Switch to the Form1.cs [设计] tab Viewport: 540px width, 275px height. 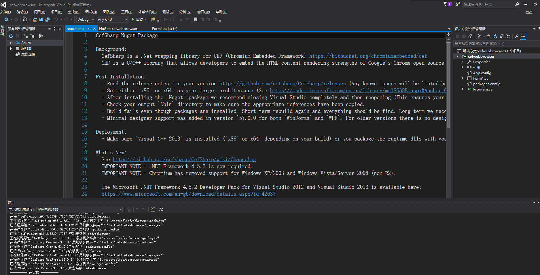tap(164, 29)
